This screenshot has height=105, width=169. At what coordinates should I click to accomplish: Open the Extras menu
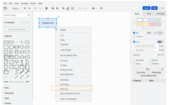(x=33, y=3)
